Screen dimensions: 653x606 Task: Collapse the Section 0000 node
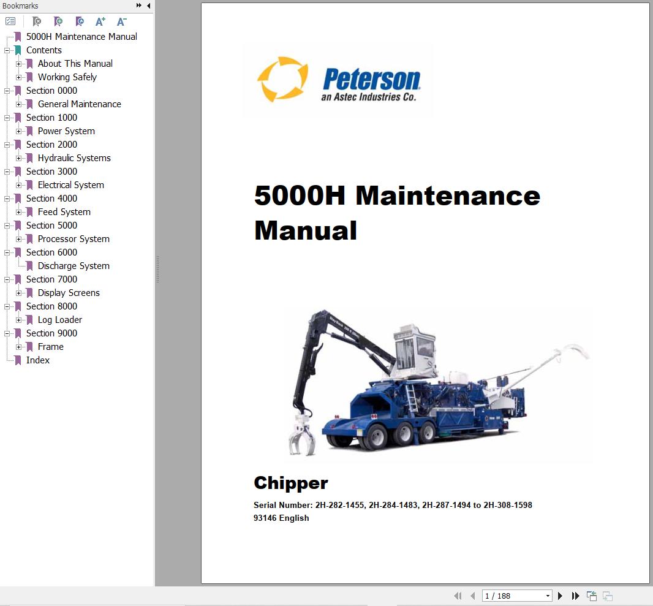(x=7, y=91)
